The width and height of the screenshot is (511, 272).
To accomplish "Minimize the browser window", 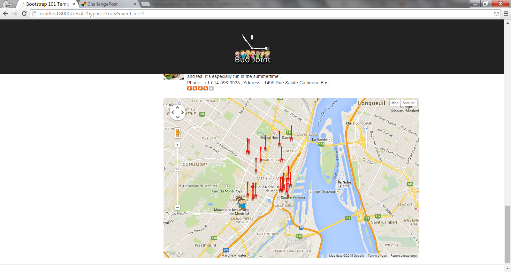I will pyautogui.click(x=475, y=4).
